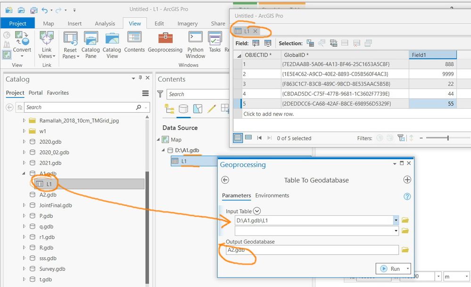Browse for Output Geodatabase folder icon
471x287 pixels.
[x=405, y=250]
